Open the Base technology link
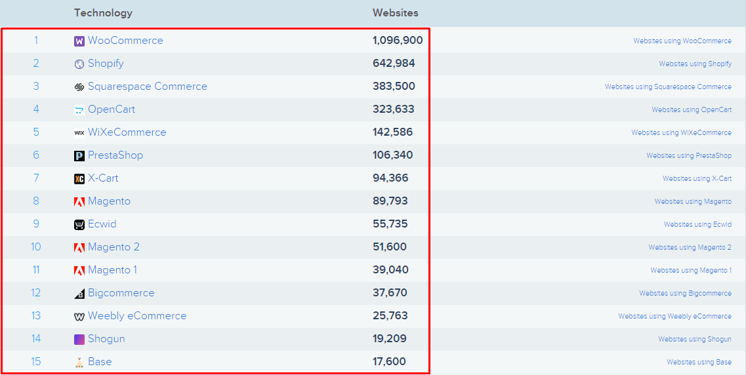This screenshot has height=375, width=746. [x=100, y=362]
